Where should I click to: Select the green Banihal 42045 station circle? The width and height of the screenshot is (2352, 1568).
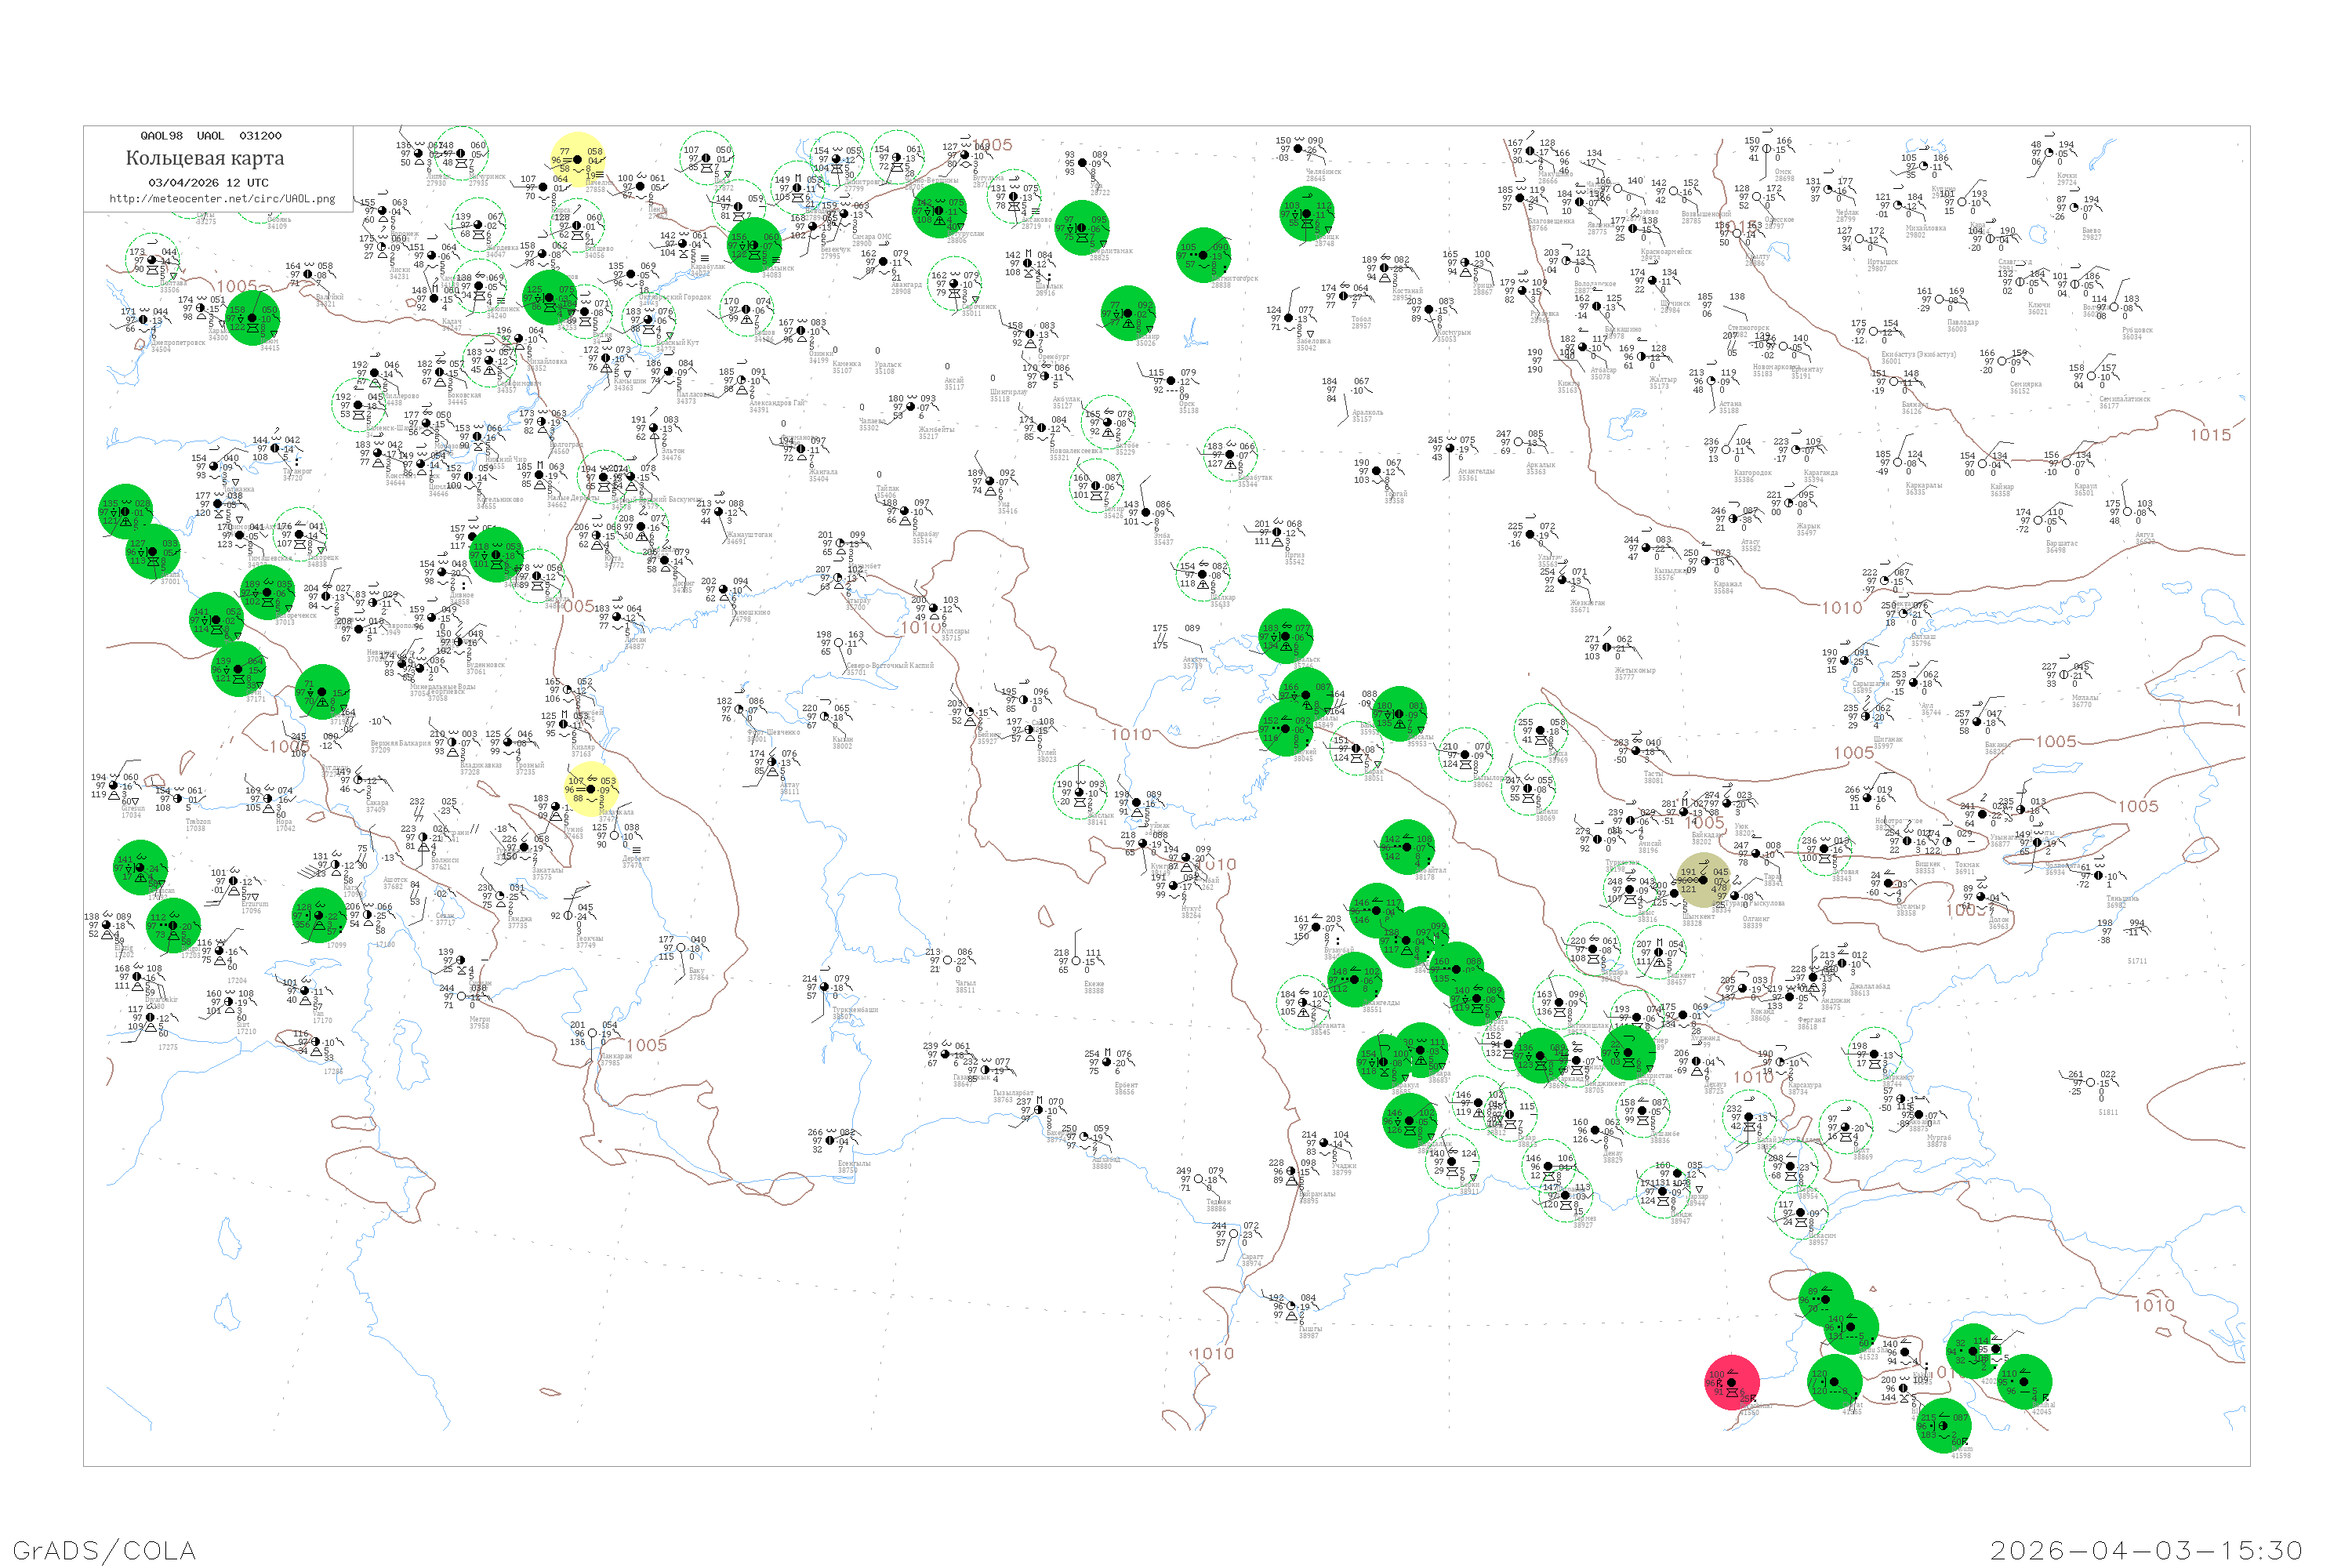(x=2024, y=1382)
